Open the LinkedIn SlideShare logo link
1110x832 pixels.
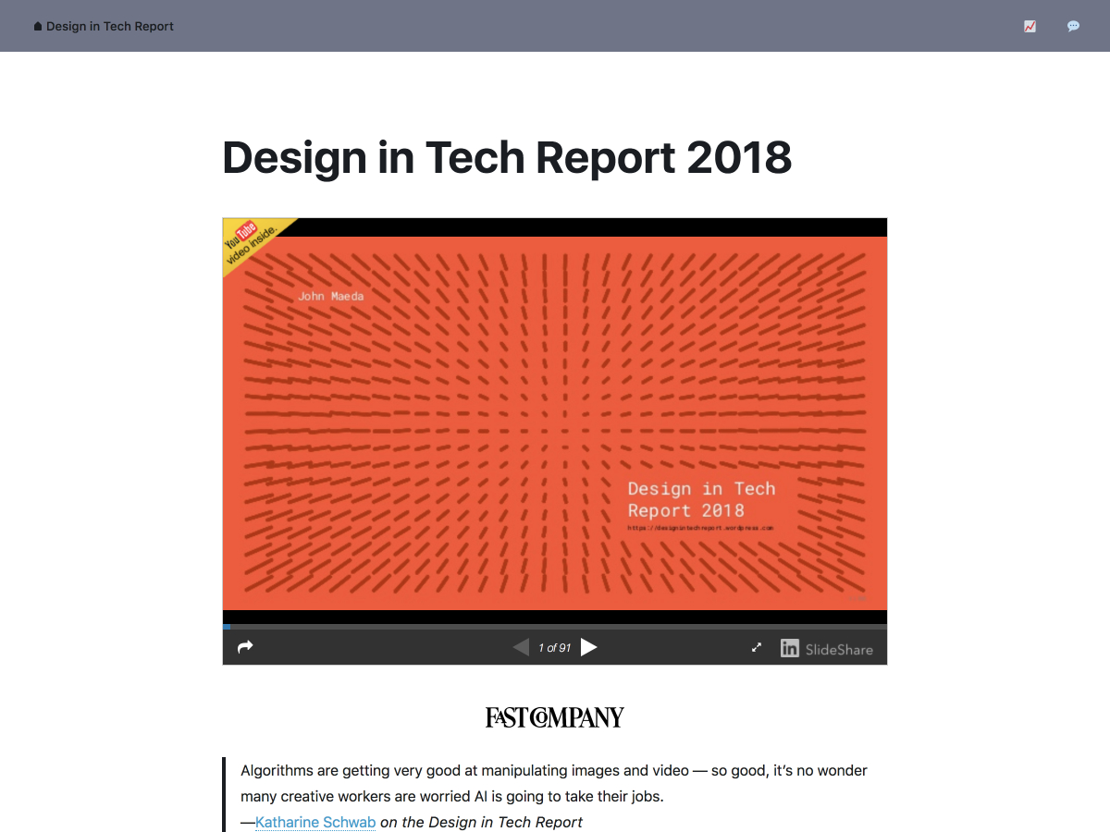click(x=827, y=649)
